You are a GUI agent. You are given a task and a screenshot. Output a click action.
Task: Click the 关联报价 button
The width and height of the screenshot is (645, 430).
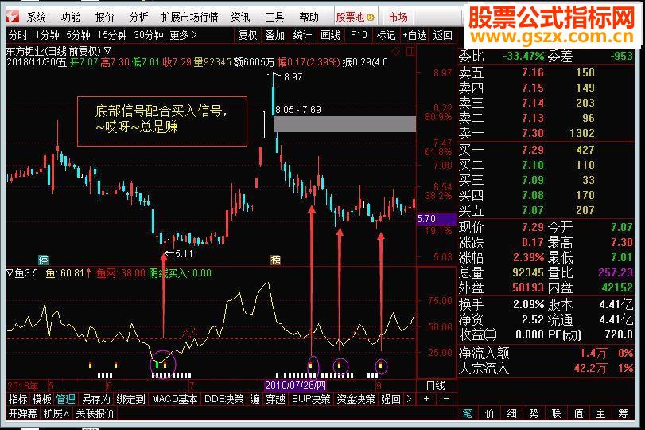tap(95, 413)
